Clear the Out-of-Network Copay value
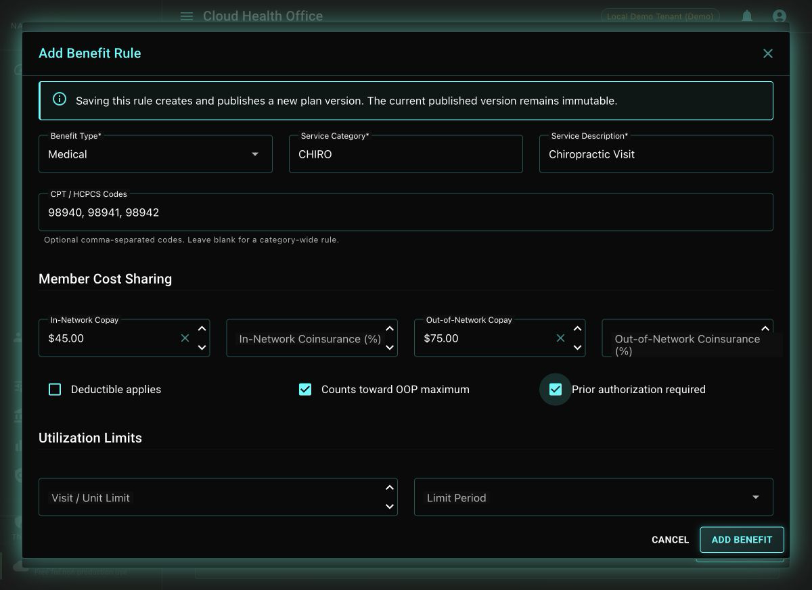This screenshot has height=590, width=812. [x=560, y=338]
